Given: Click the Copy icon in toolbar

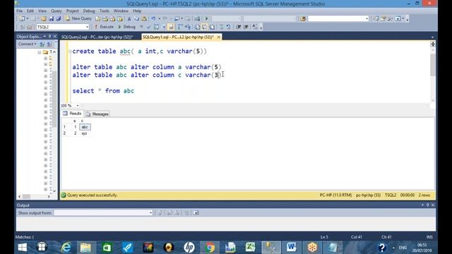Looking at the screenshot, I should tap(136, 19).
